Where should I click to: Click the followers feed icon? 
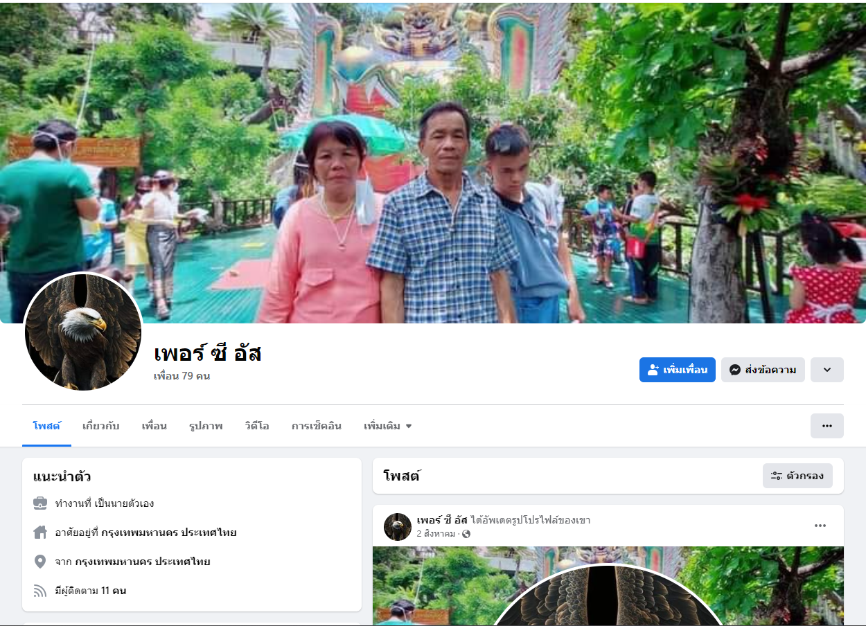tap(40, 591)
